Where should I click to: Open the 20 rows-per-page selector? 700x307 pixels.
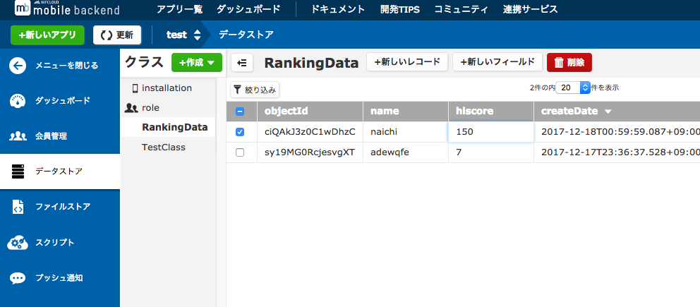pos(573,88)
